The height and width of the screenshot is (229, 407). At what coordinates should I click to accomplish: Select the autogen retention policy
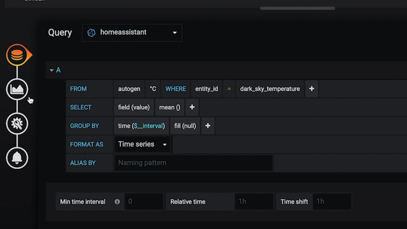[129, 89]
